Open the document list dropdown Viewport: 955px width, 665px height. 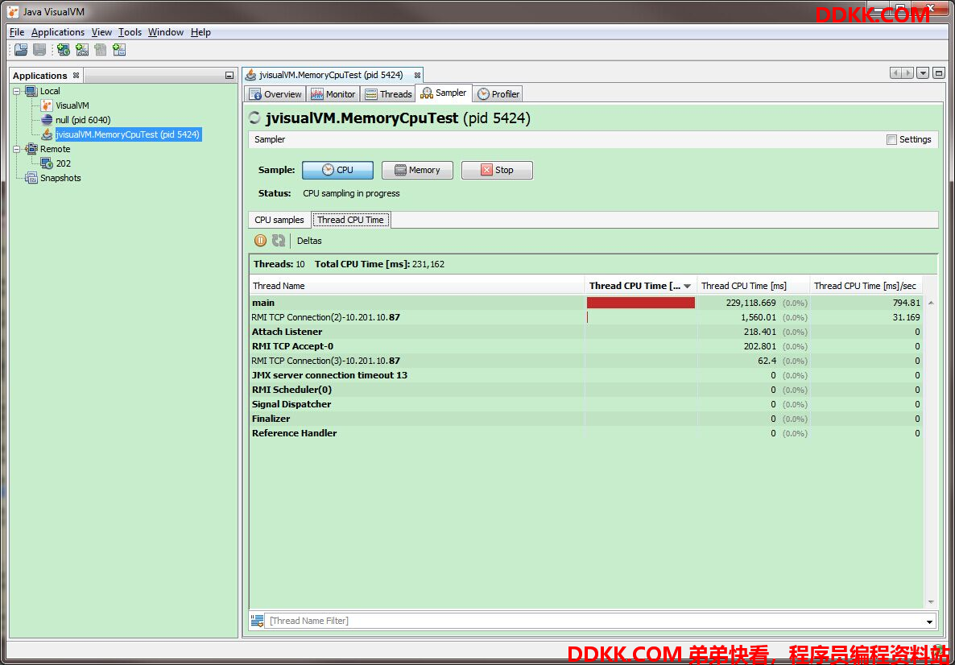click(923, 73)
